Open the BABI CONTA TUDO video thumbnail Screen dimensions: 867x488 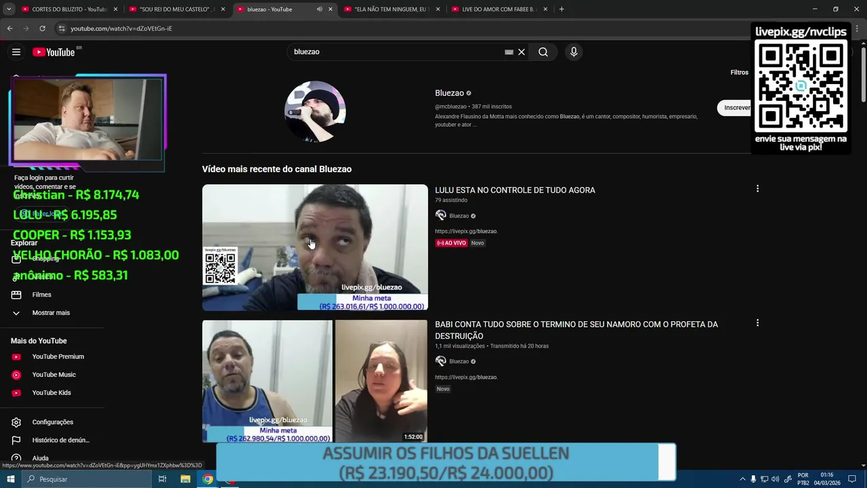click(315, 382)
